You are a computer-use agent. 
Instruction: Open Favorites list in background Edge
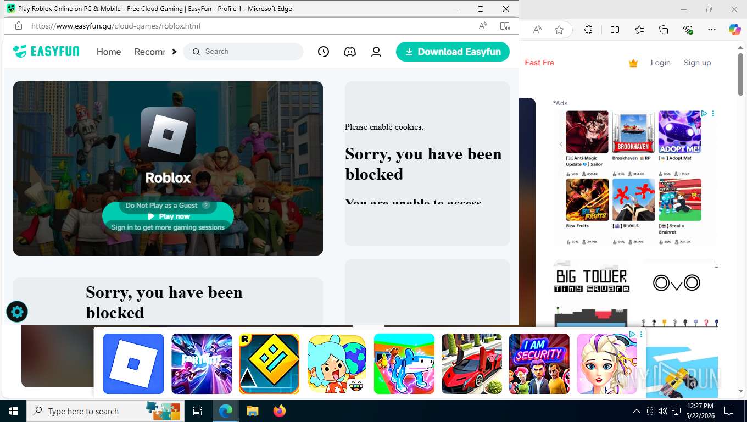[x=639, y=30]
